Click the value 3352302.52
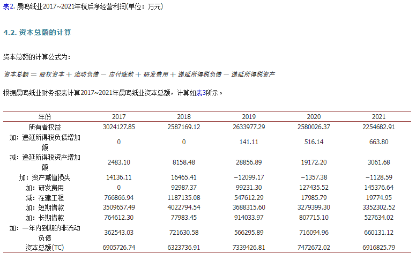 pos(379,207)
